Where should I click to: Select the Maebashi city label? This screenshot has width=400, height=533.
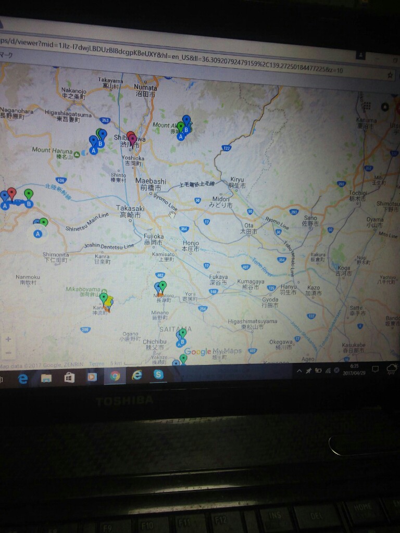pyautogui.click(x=151, y=184)
